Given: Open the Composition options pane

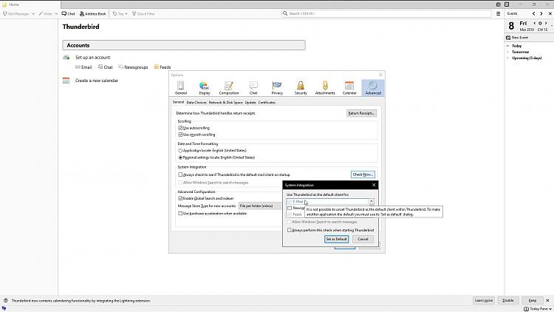Looking at the screenshot, I should (228, 87).
